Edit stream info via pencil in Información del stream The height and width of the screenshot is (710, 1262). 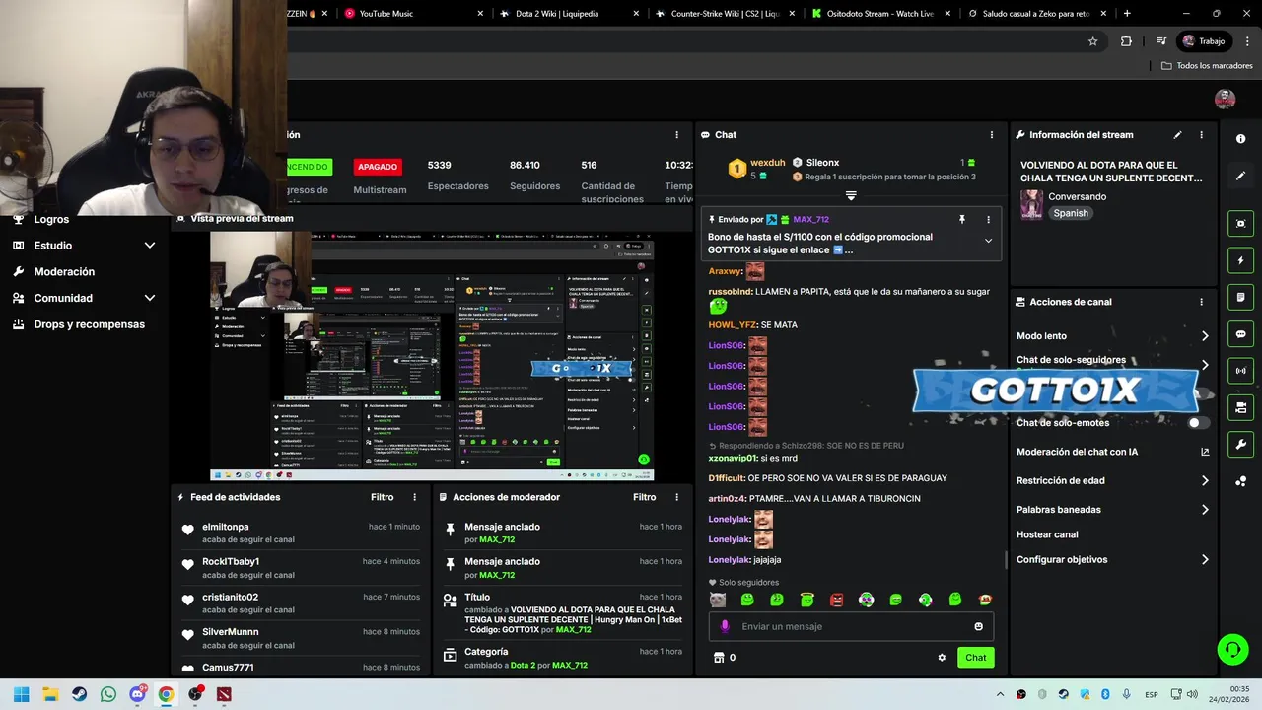(1177, 135)
